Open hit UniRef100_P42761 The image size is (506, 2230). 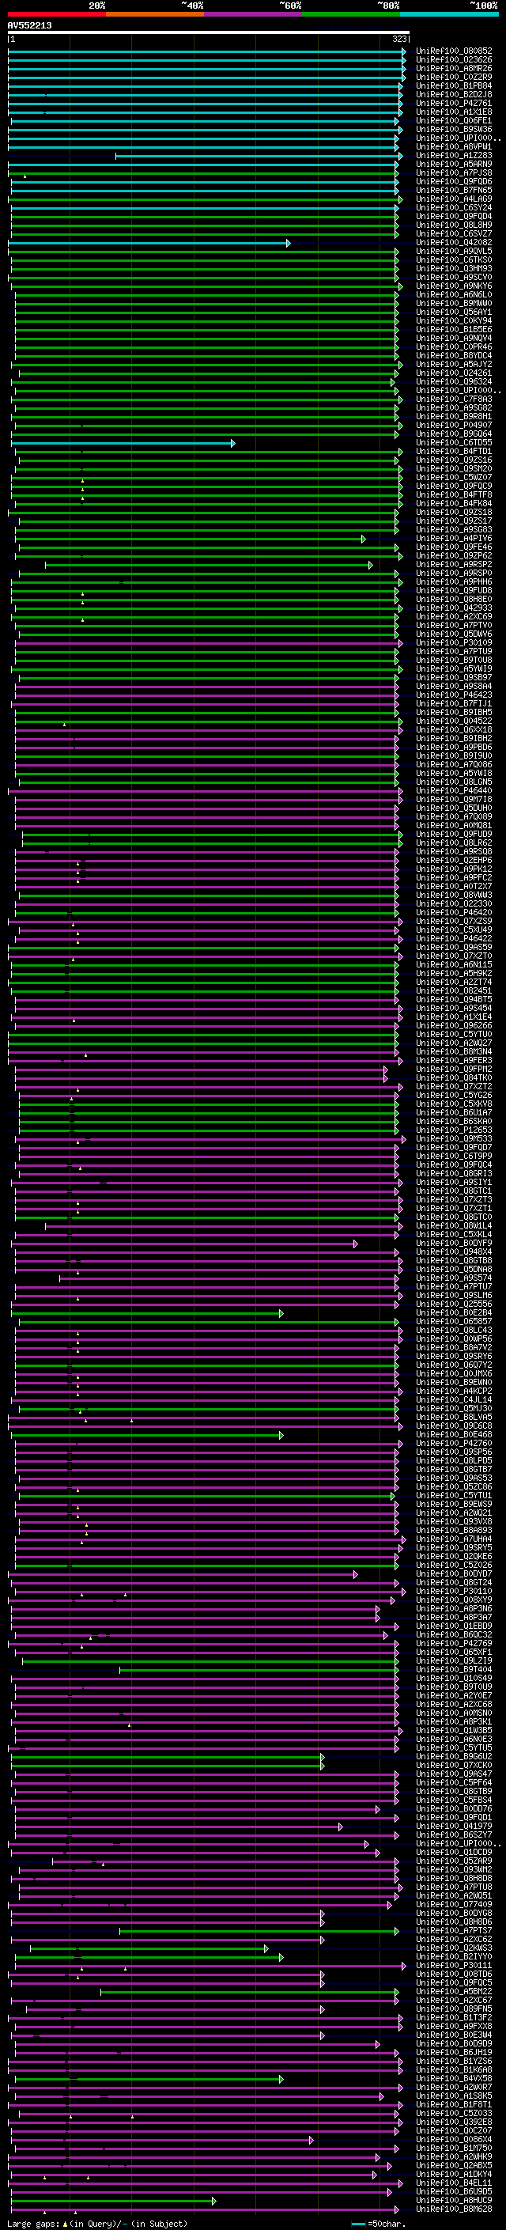[454, 103]
